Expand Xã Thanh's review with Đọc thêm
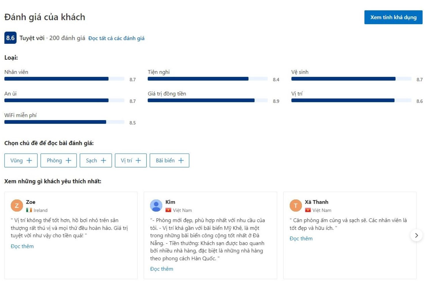The width and height of the screenshot is (432, 288). (x=301, y=238)
